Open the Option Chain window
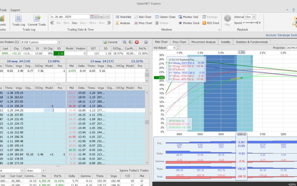The image size is (297, 186). coord(165,17)
